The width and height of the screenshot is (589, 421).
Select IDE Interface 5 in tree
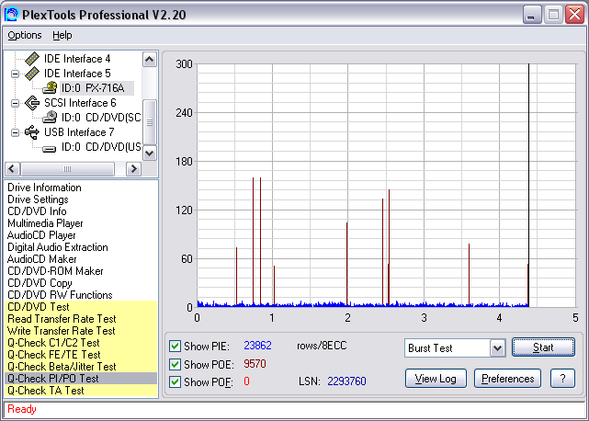click(77, 74)
